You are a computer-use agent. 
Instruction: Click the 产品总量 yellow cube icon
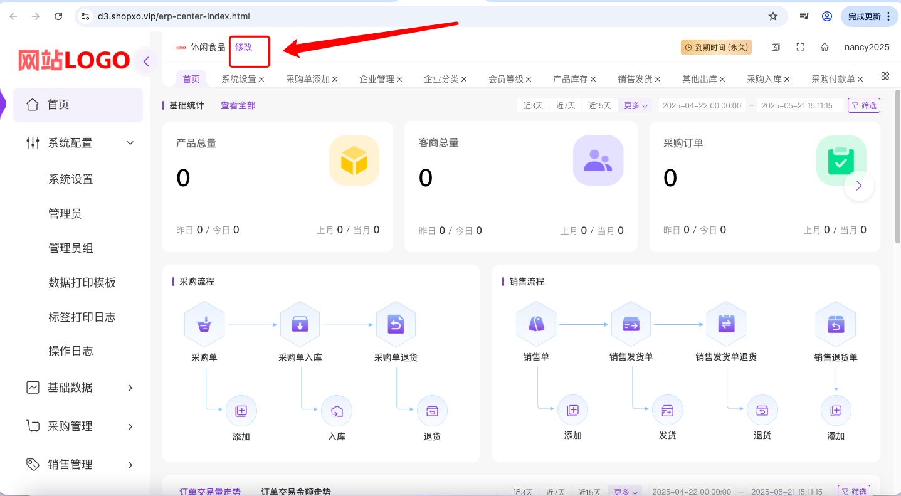[x=354, y=161]
